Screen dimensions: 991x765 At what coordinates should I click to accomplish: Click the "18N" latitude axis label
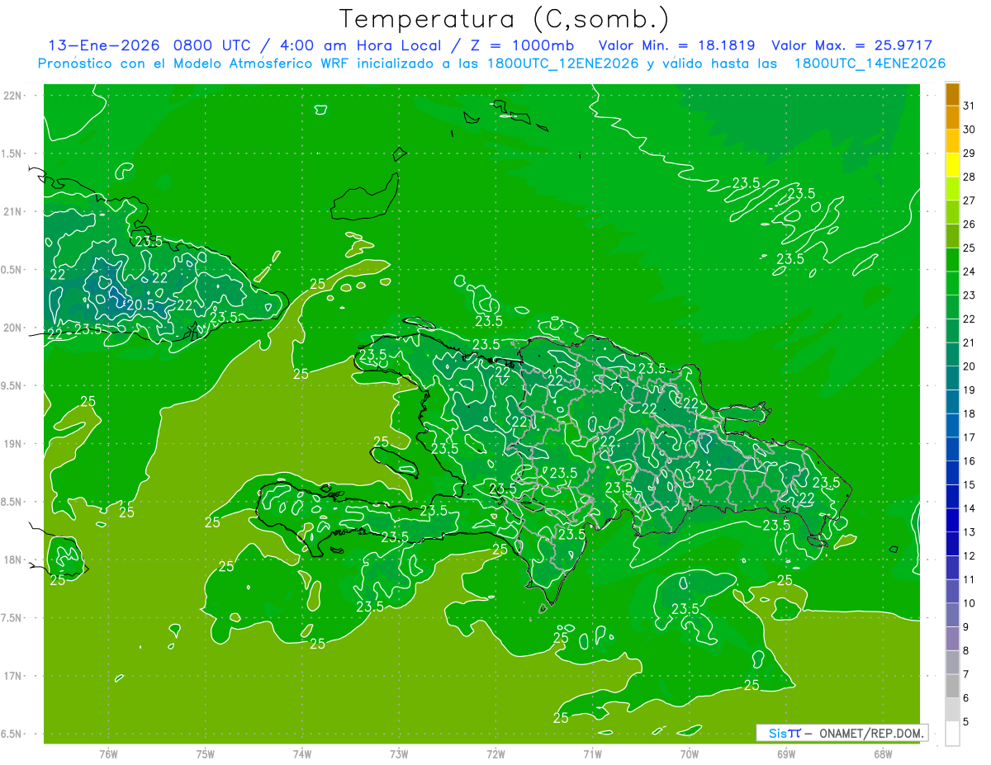point(12,560)
